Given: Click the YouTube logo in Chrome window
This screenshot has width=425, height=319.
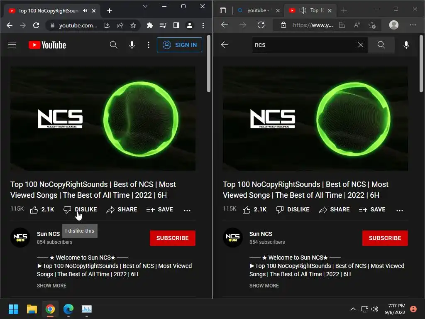Looking at the screenshot, I should (47, 45).
